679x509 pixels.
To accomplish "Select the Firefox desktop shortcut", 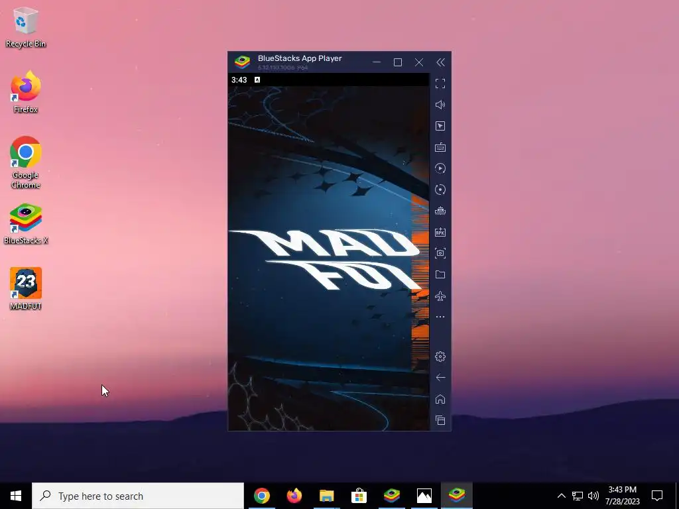I will pos(26,93).
